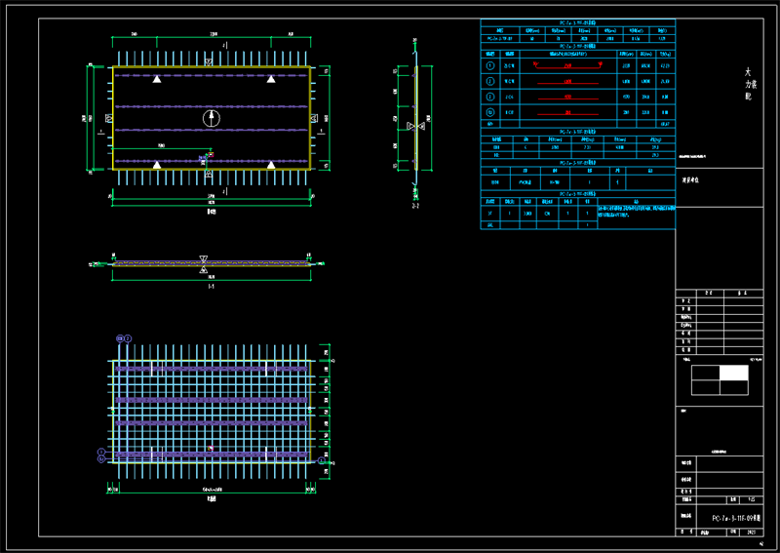Click the title row of the topmost cyan table

(578, 22)
